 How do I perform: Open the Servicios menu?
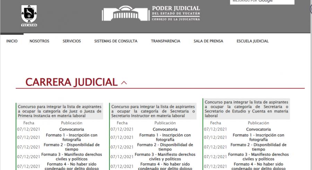click(x=72, y=41)
